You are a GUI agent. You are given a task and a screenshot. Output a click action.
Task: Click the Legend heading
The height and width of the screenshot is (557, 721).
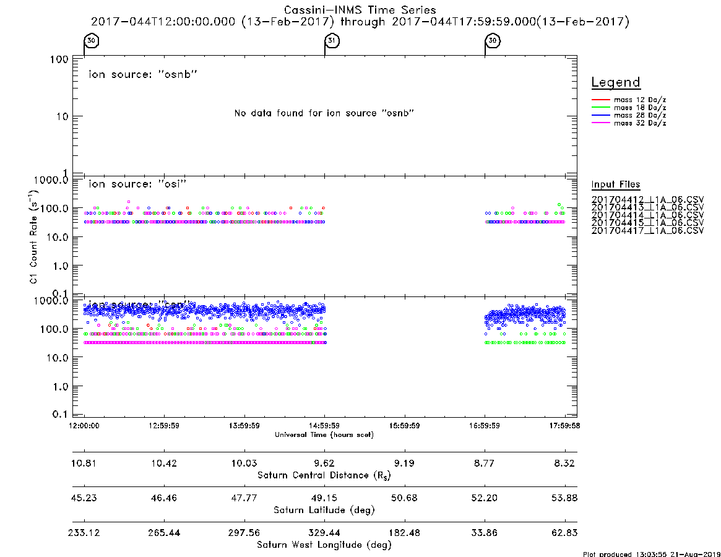pyautogui.click(x=616, y=82)
